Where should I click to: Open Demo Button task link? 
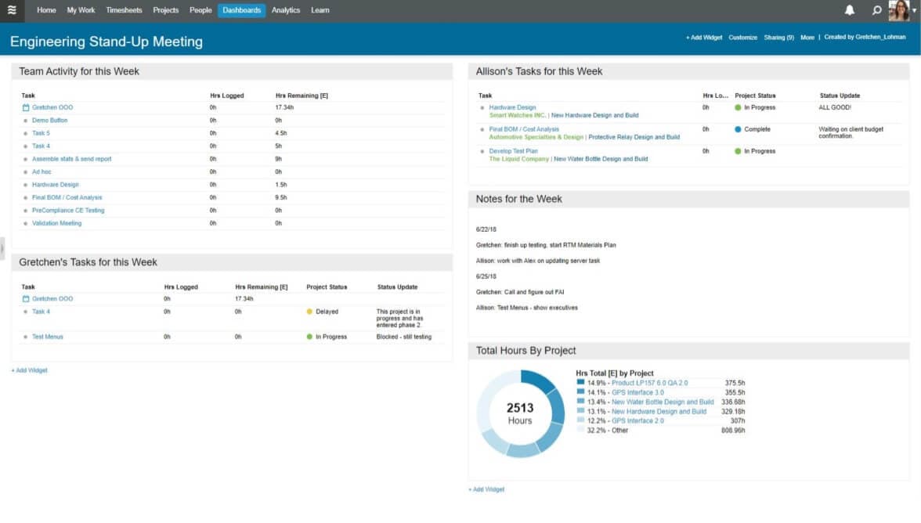pyautogui.click(x=49, y=121)
